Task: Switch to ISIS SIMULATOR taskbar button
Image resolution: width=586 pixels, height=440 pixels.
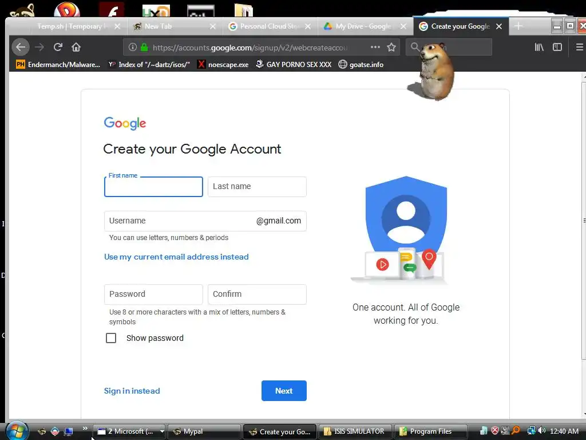Action: [x=355, y=431]
